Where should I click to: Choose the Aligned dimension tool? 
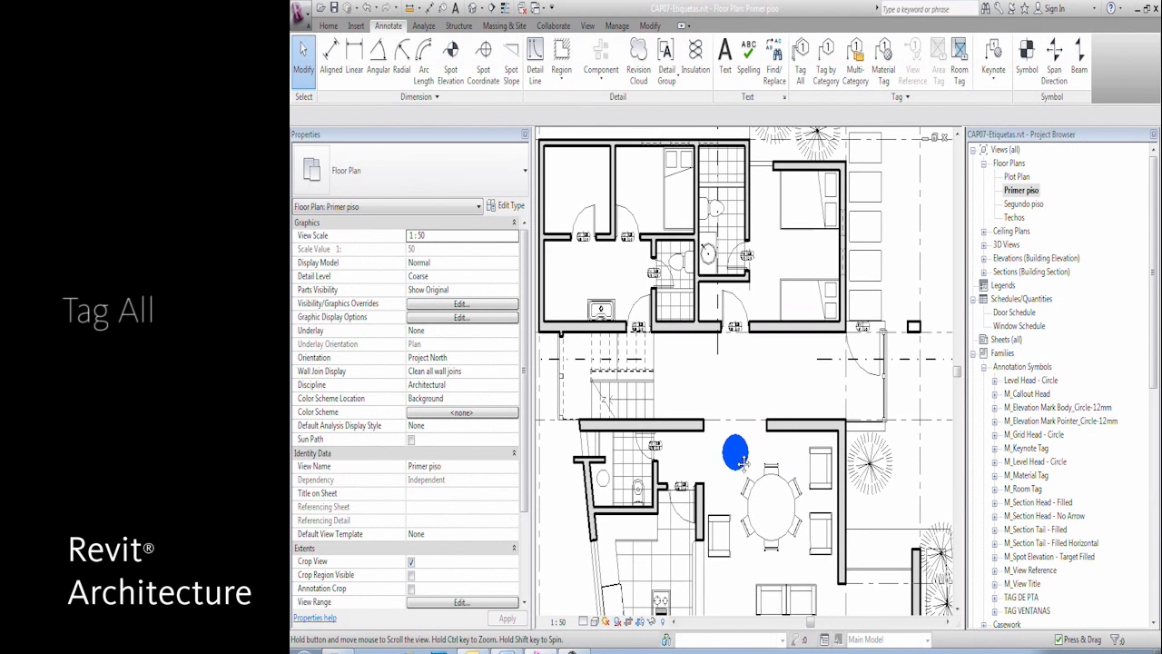330,60
